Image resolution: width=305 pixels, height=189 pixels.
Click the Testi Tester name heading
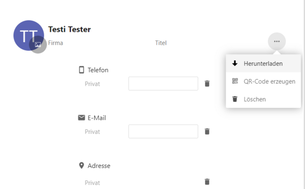click(x=70, y=29)
